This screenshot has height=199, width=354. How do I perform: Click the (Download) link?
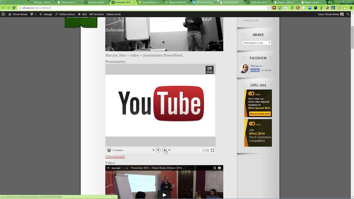tap(115, 157)
